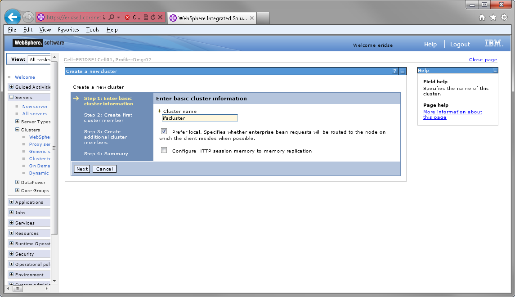Image resolution: width=515 pixels, height=297 pixels.
Task: Open browser Tools gear icon
Action: (x=504, y=18)
